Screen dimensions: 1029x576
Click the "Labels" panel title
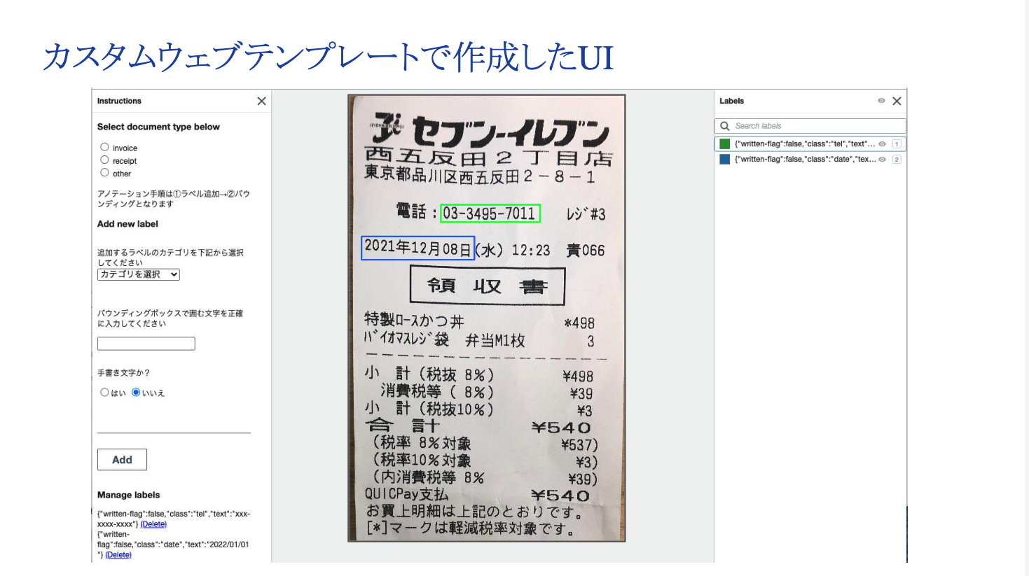(x=732, y=101)
